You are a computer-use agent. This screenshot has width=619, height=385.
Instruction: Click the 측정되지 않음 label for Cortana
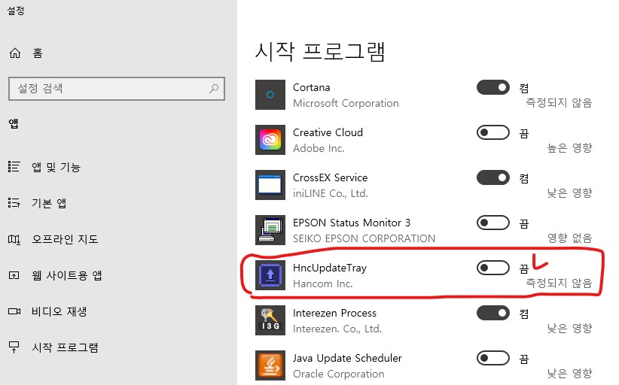click(559, 103)
